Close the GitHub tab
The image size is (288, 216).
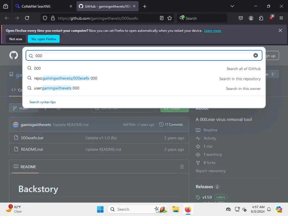coord(134,6)
